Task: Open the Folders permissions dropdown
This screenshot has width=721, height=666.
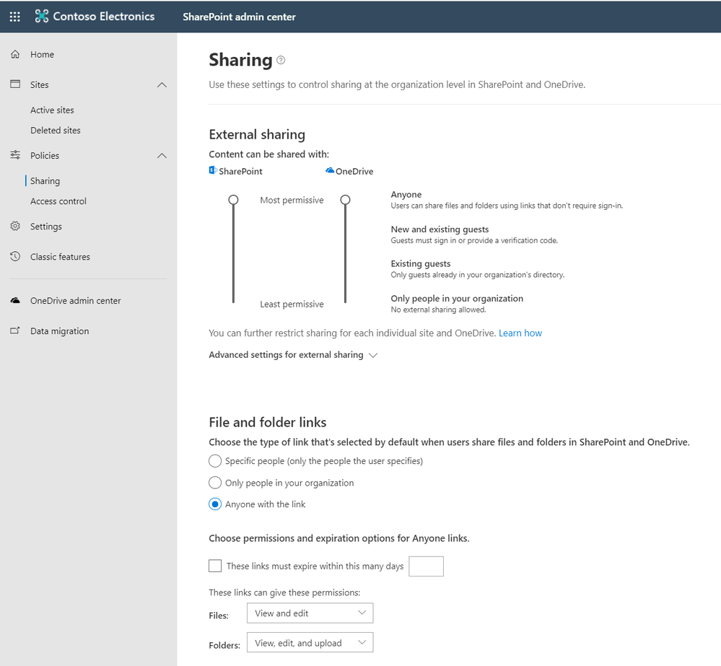Action: pyautogui.click(x=310, y=643)
